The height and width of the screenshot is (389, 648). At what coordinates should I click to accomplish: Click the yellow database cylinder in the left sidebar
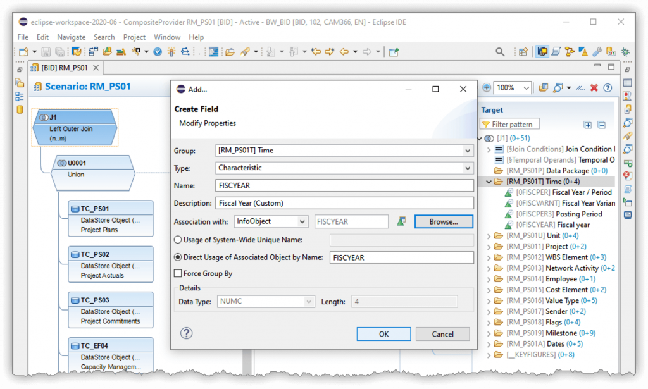(x=20, y=110)
